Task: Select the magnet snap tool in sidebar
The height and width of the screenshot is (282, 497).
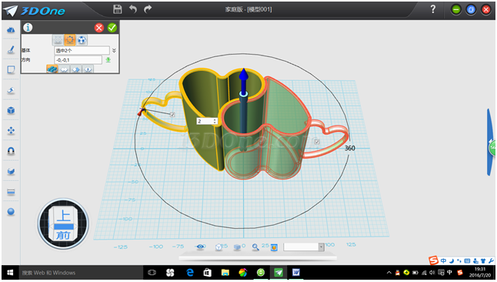Action: [11, 151]
